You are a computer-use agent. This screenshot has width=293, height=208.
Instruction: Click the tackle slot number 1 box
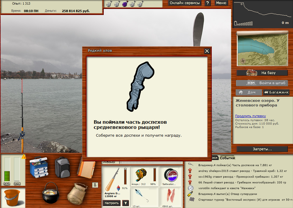point(95,185)
